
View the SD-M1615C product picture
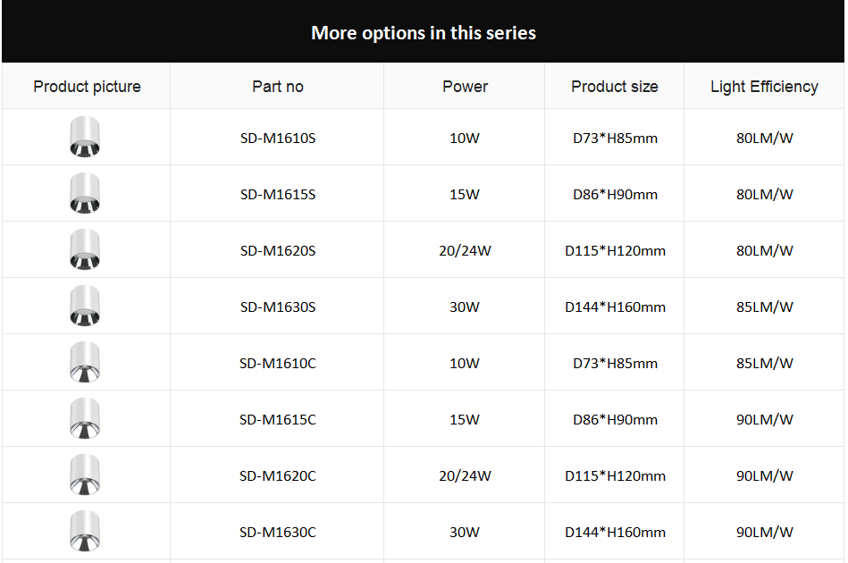click(x=85, y=418)
